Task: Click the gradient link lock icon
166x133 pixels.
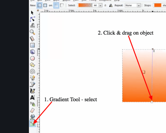Action: 105,5
